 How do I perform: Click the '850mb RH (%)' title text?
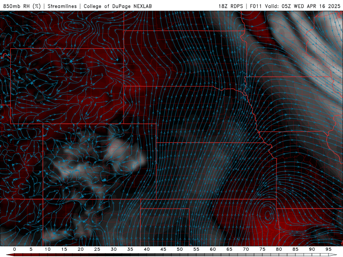[x=22, y=6]
